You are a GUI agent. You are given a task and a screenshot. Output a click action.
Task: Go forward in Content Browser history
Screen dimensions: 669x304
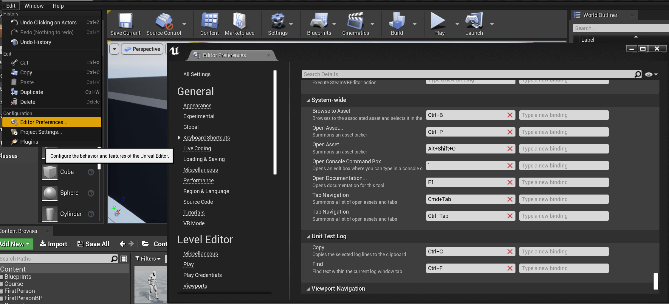(x=131, y=244)
